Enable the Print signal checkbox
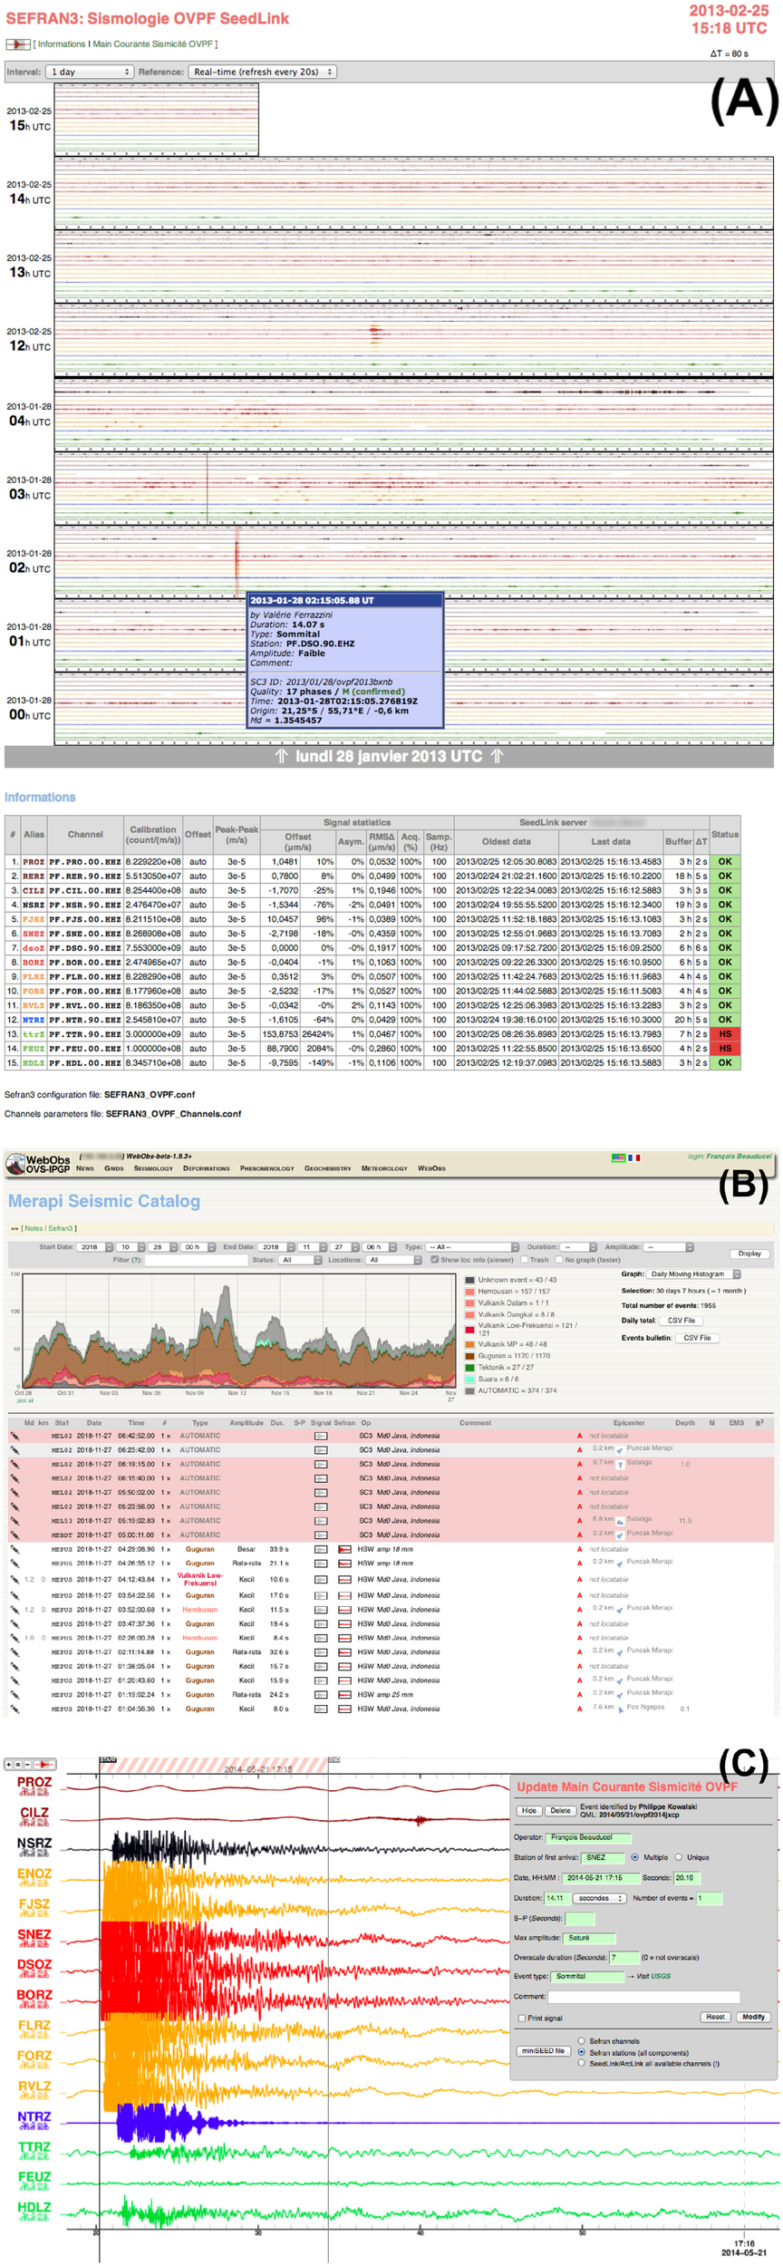This screenshot has width=783, height=2266. point(522,2019)
